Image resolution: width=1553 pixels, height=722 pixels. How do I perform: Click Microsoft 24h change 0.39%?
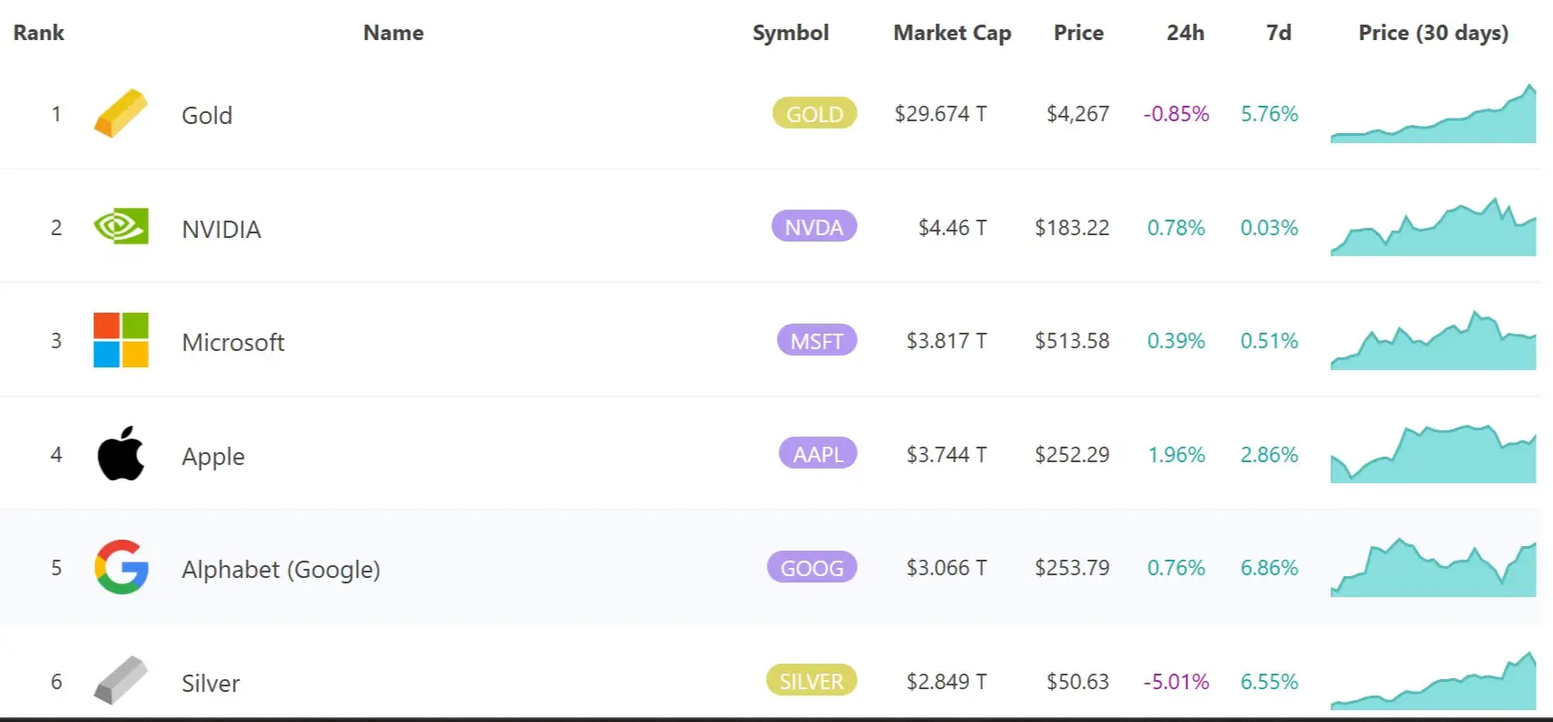[x=1176, y=341]
